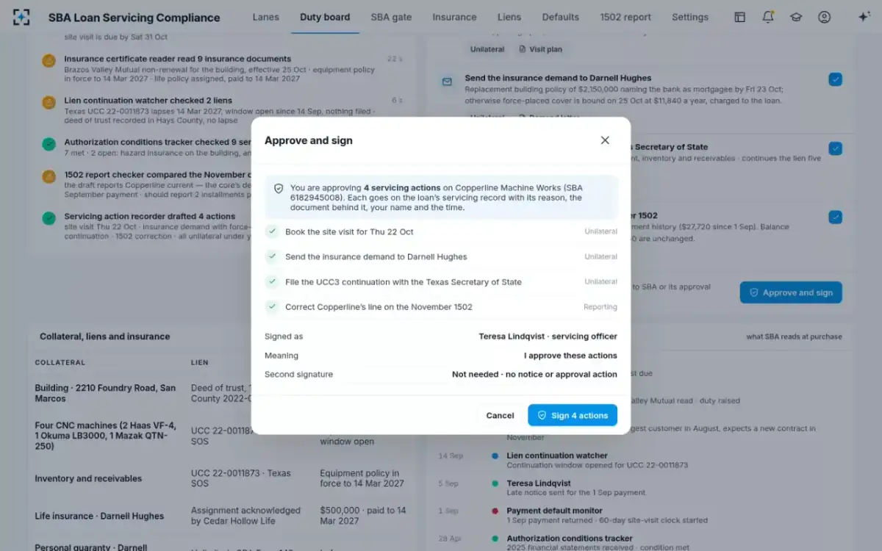Open the training graduation cap icon
The image size is (882, 551).
tap(796, 17)
